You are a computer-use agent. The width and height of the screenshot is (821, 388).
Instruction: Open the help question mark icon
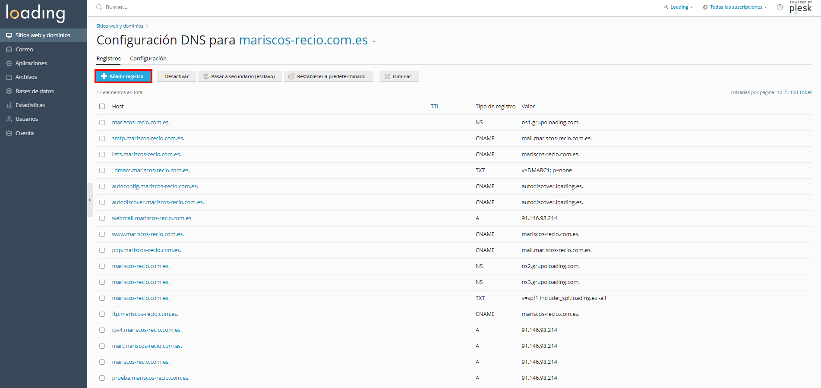[x=780, y=7]
